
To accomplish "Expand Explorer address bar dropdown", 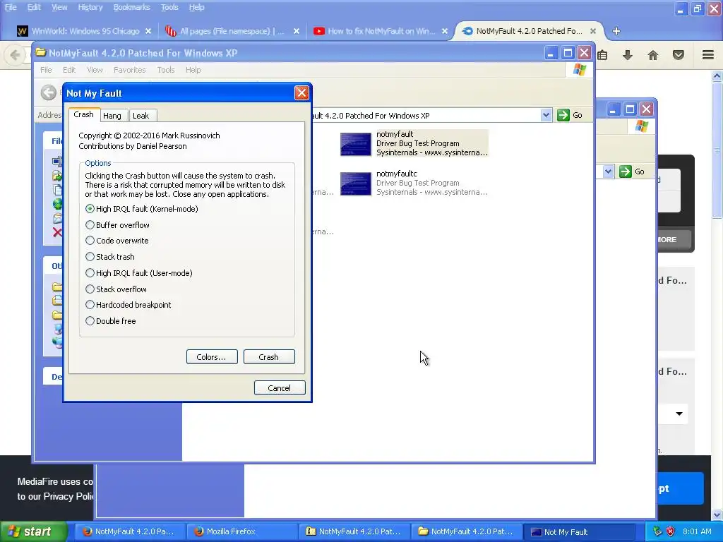I will pyautogui.click(x=546, y=115).
